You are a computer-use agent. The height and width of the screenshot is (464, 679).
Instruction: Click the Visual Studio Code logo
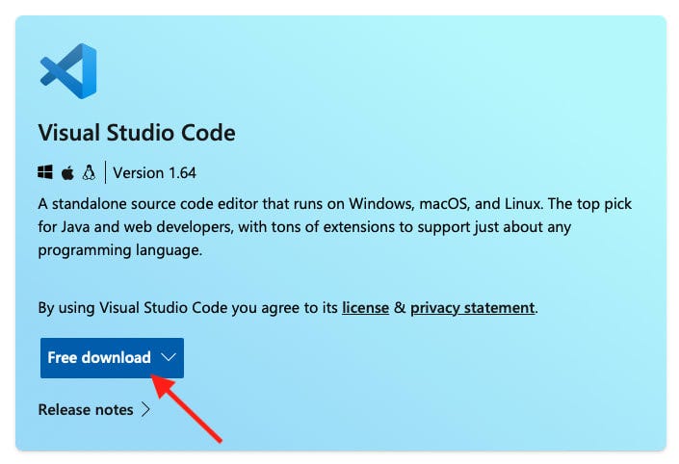pyautogui.click(x=68, y=71)
